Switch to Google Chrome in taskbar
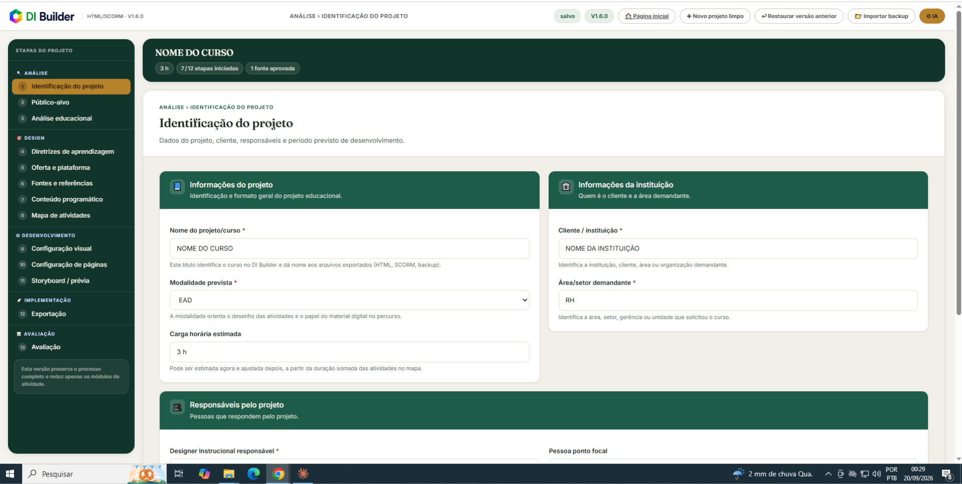 pyautogui.click(x=279, y=474)
